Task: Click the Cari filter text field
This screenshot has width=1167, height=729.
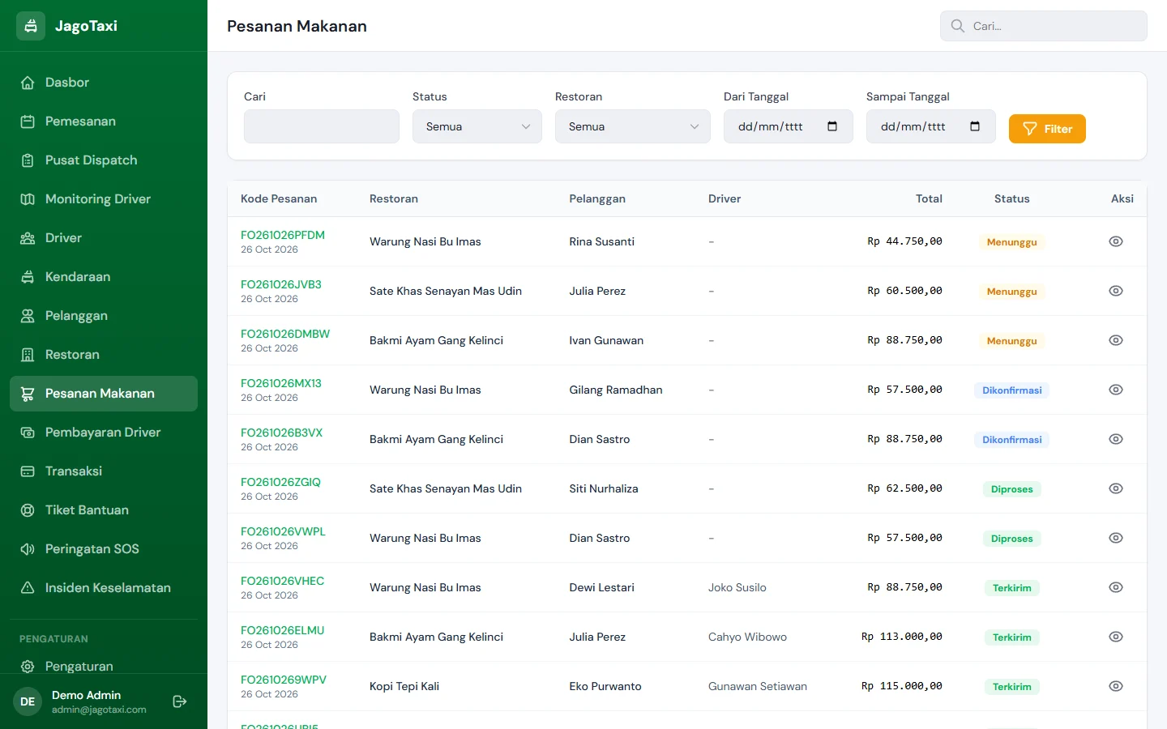Action: [322, 126]
